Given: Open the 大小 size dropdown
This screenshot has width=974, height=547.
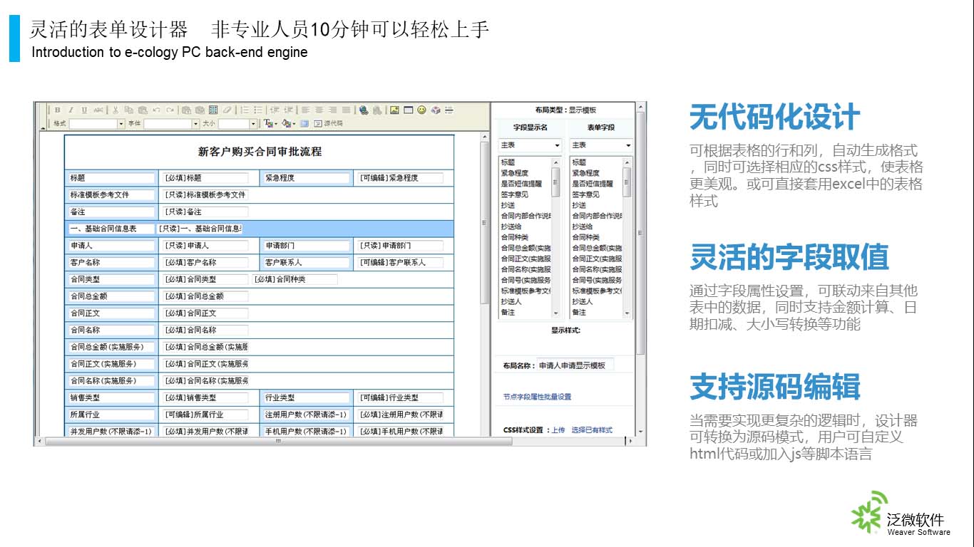Looking at the screenshot, I should tap(237, 124).
